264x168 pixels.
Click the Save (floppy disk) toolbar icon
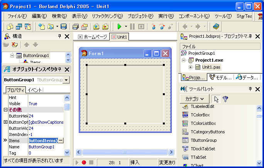[64, 27]
